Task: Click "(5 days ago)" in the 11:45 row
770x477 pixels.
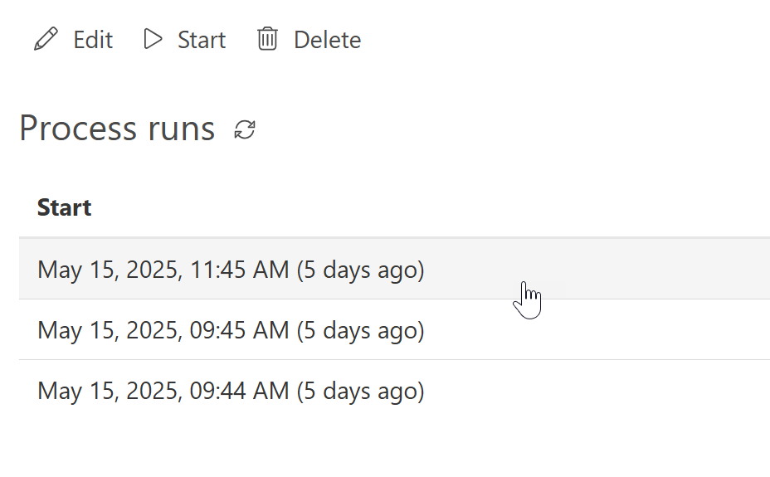Action: (x=360, y=270)
